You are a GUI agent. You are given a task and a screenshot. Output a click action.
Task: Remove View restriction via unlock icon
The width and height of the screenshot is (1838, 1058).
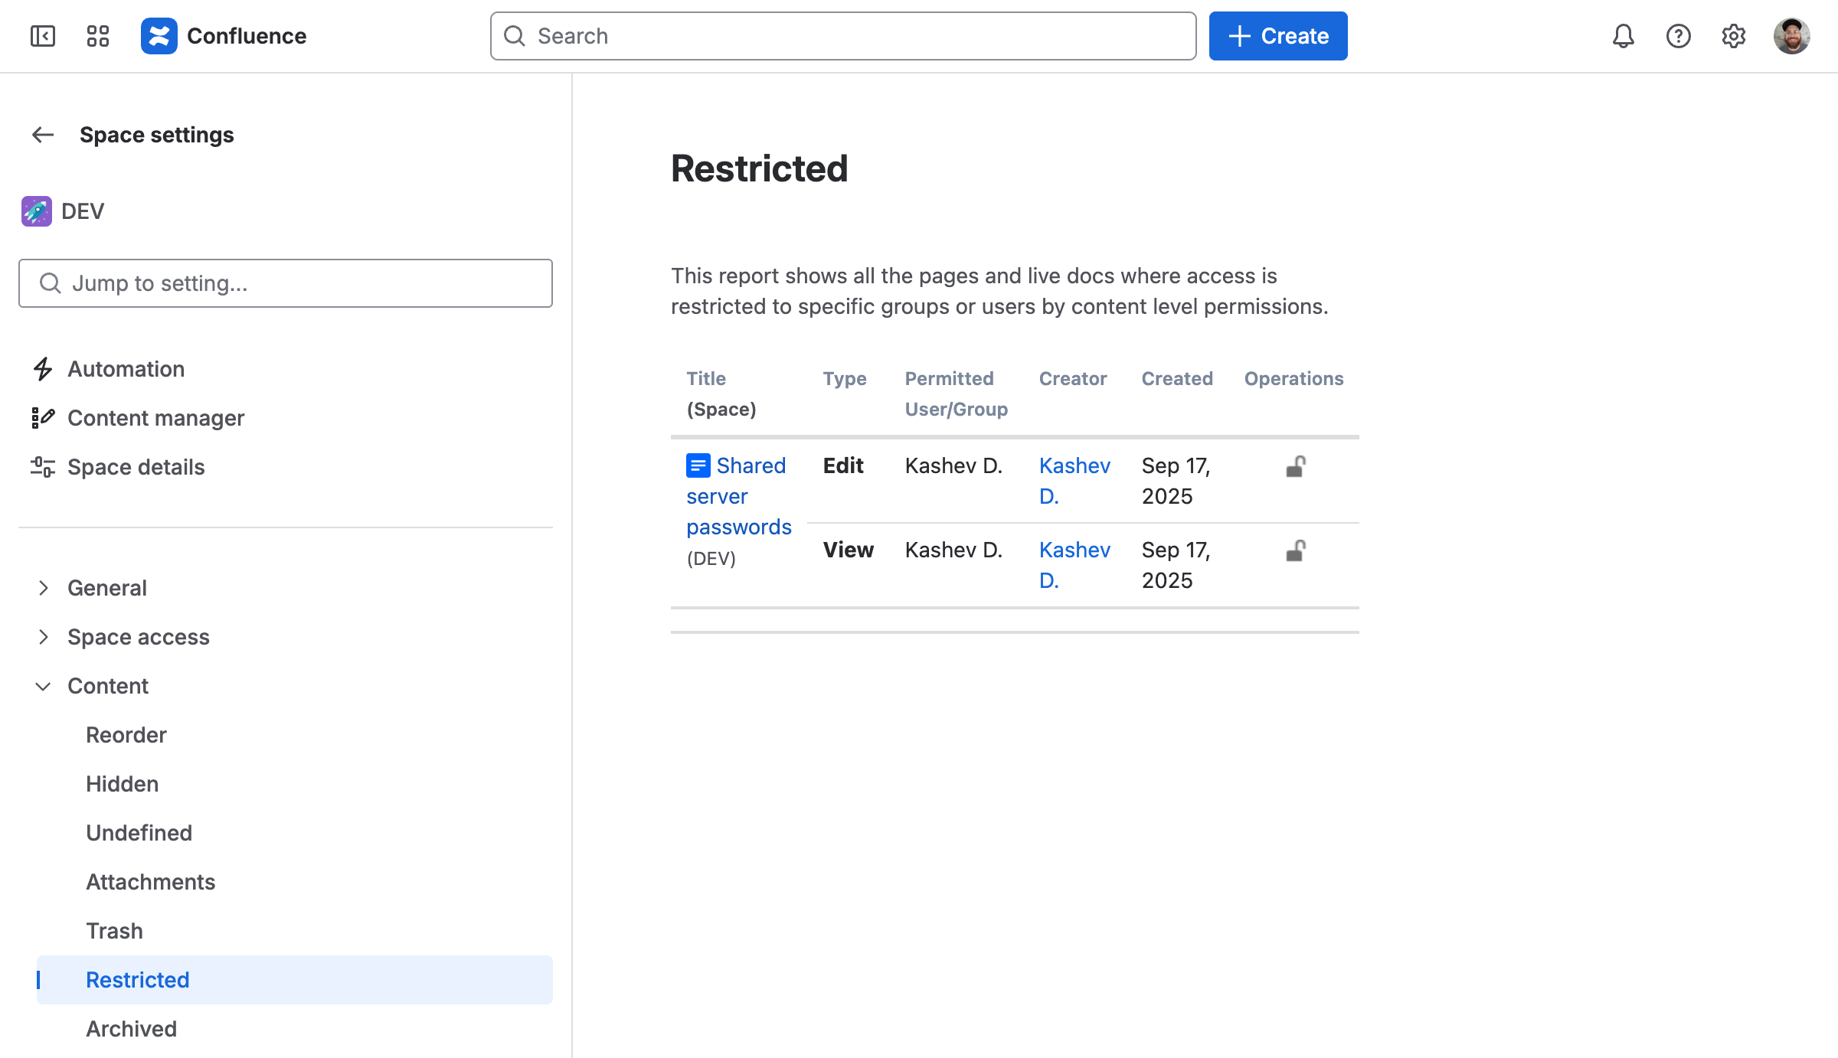(x=1295, y=550)
